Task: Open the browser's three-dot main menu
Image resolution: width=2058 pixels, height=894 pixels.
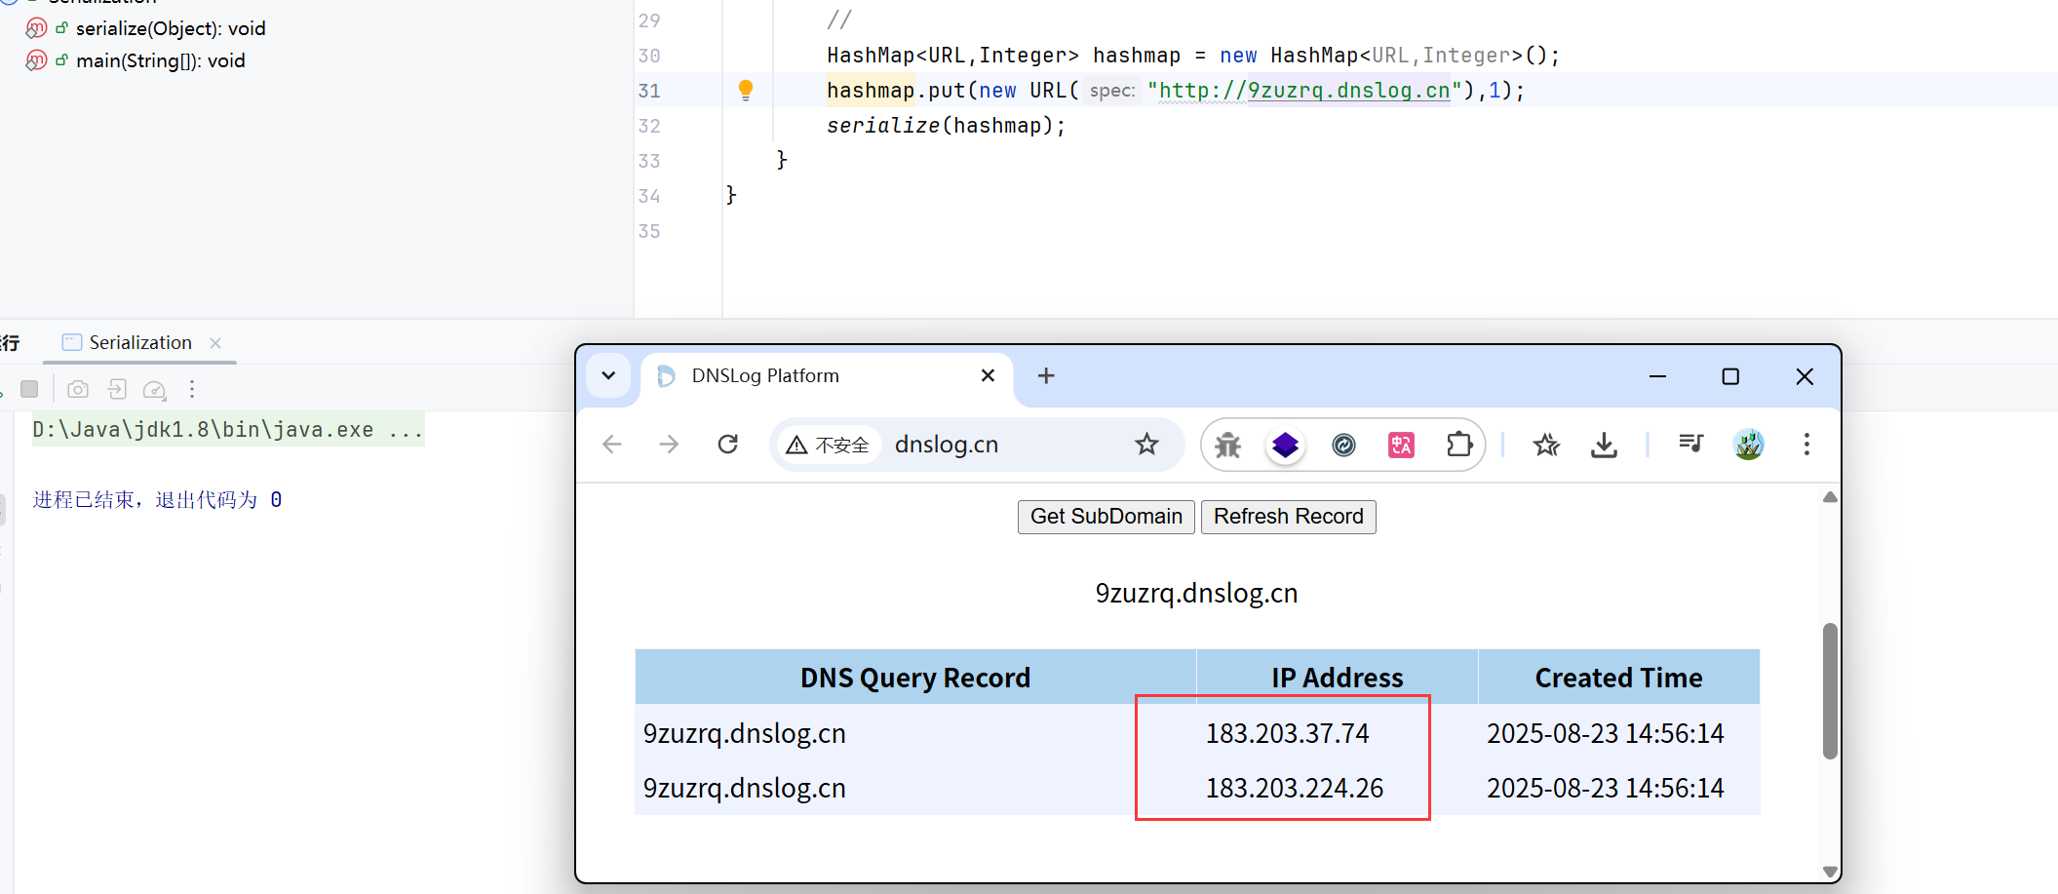Action: (x=1806, y=445)
